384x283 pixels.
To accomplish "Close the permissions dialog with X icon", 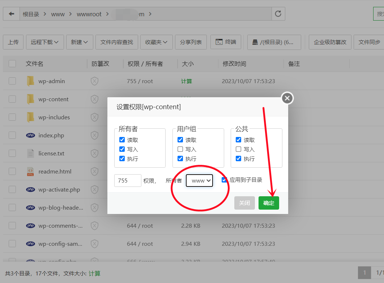I will pyautogui.click(x=287, y=98).
